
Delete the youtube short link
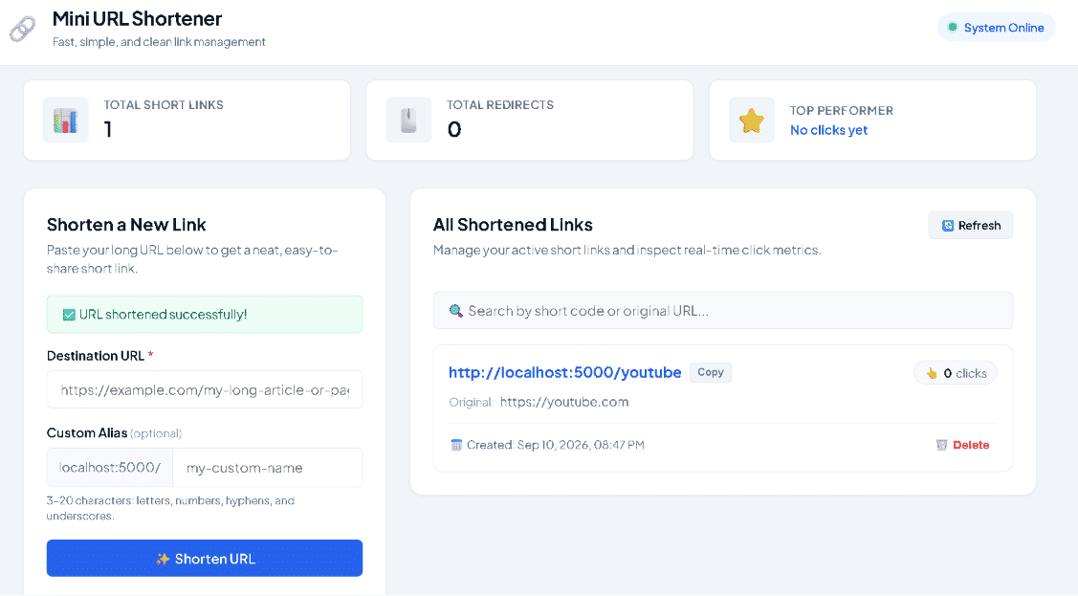coord(962,445)
